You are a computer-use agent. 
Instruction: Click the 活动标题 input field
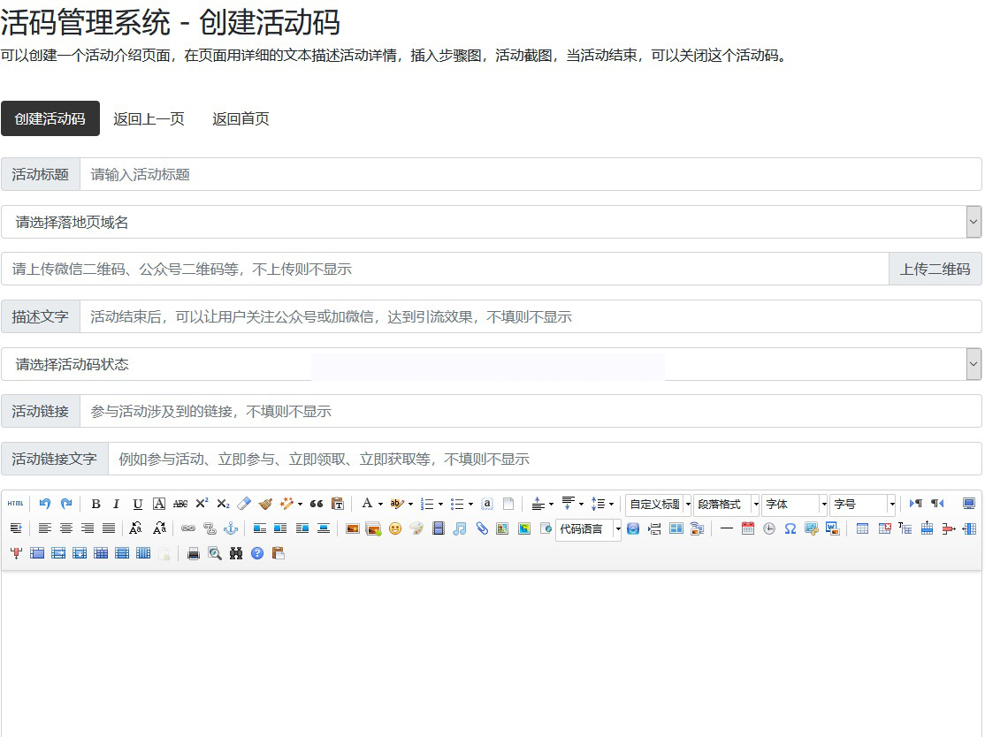[531, 174]
